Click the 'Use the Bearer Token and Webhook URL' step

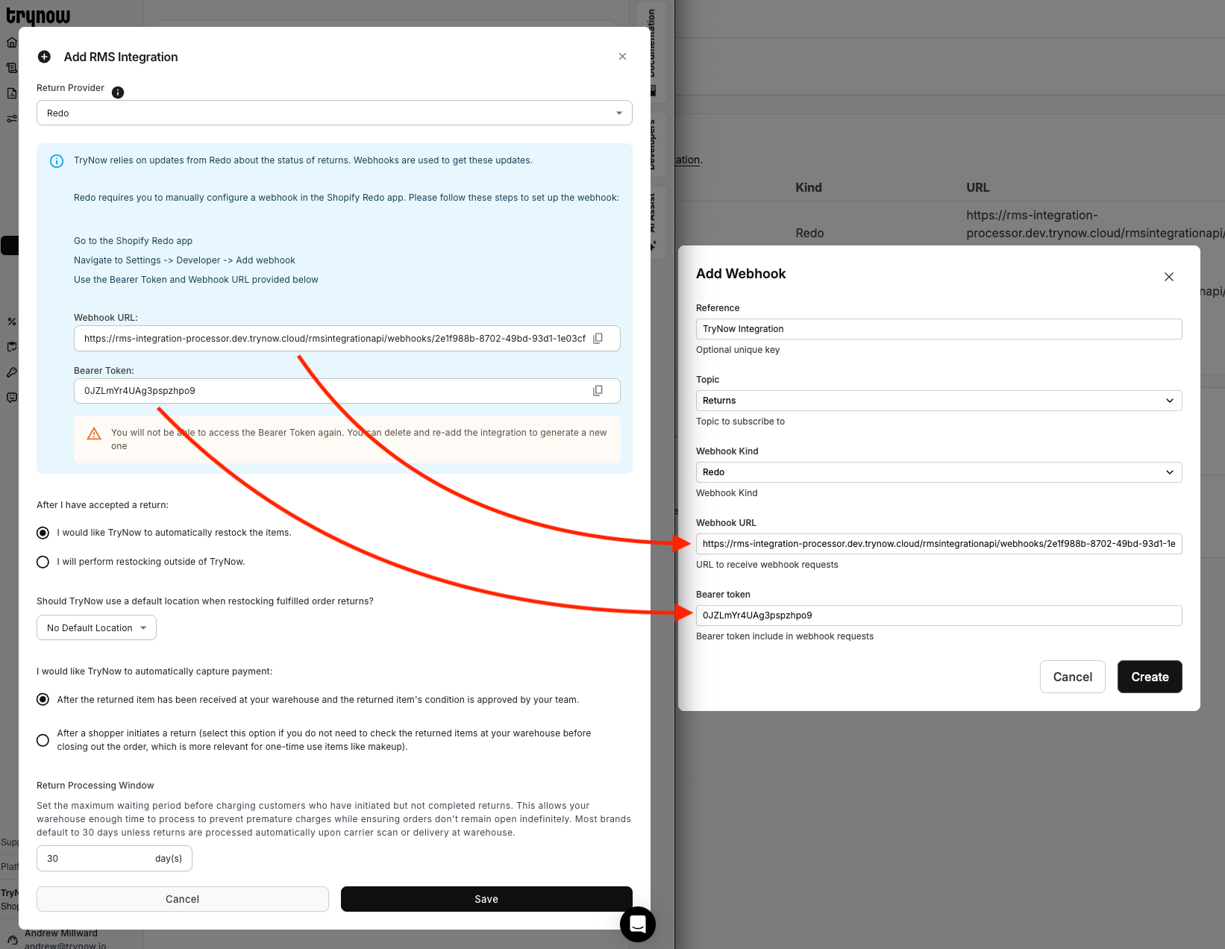pos(195,280)
